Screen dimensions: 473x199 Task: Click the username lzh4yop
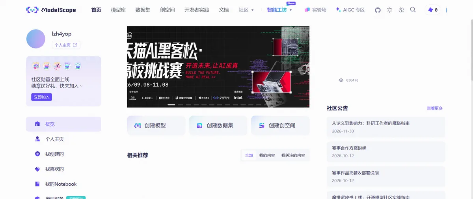click(62, 34)
